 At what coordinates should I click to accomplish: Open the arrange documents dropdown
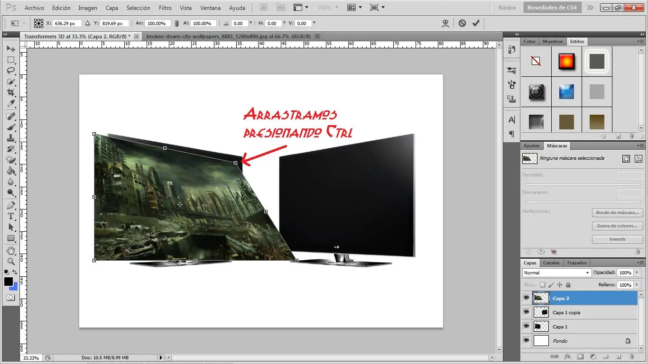[x=354, y=8]
